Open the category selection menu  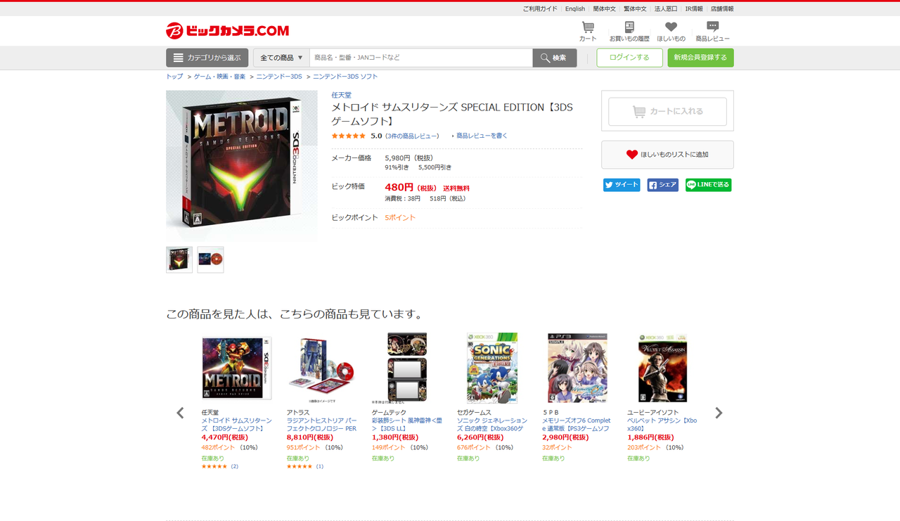tap(207, 58)
